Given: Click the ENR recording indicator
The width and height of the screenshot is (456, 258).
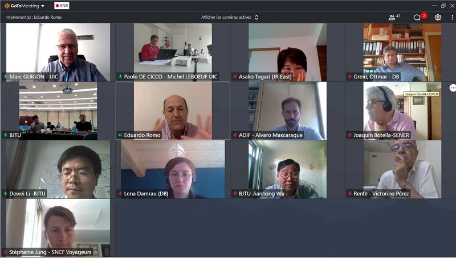Looking at the screenshot, I should point(62,6).
